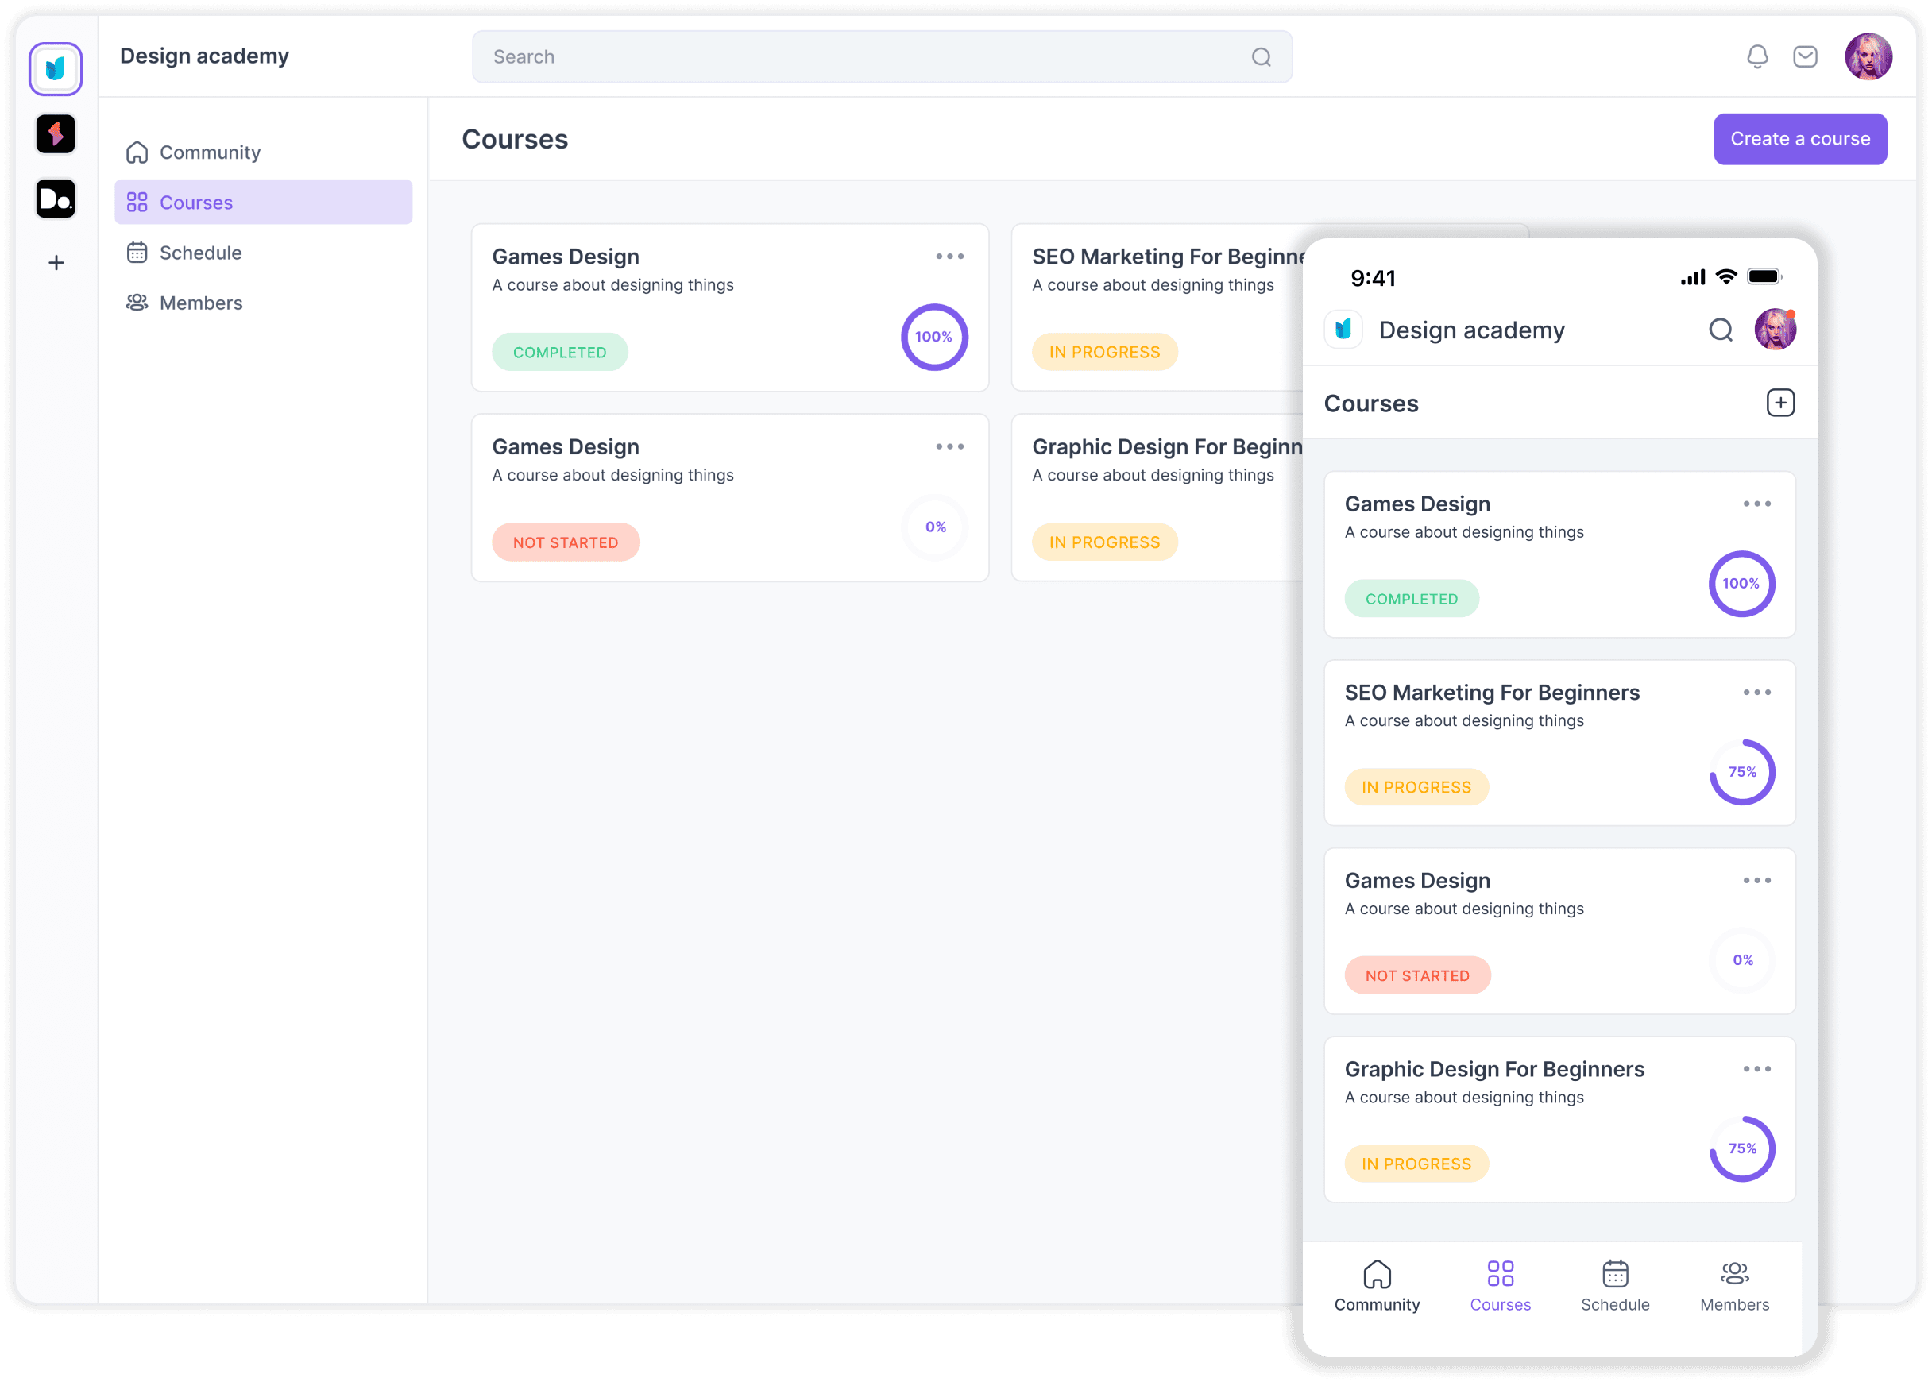Click the notification bell icon

coord(1756,57)
